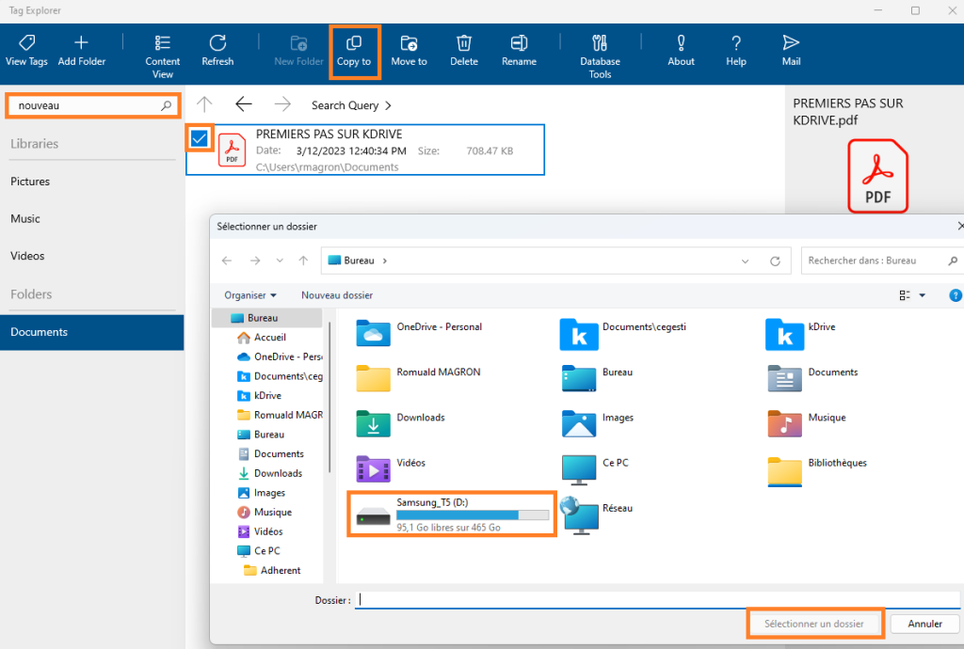Select the kDrive folder in the main pane
The width and height of the screenshot is (964, 649).
(x=800, y=333)
